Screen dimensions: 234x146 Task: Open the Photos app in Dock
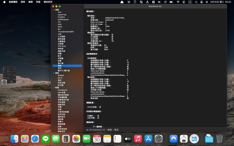coord(76,139)
